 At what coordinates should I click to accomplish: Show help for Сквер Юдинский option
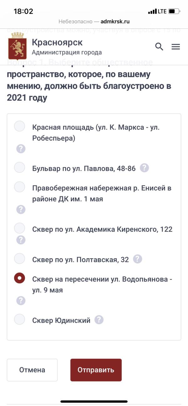click(99, 320)
